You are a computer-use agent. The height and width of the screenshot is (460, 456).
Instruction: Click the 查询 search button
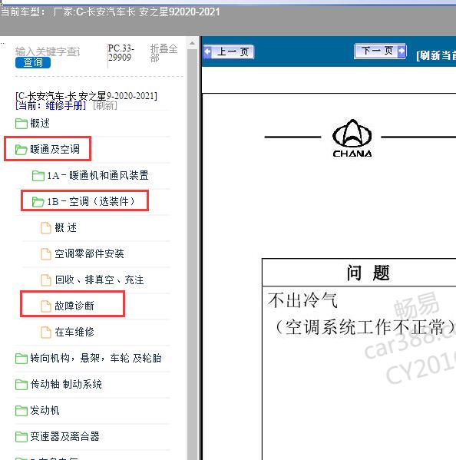point(33,62)
